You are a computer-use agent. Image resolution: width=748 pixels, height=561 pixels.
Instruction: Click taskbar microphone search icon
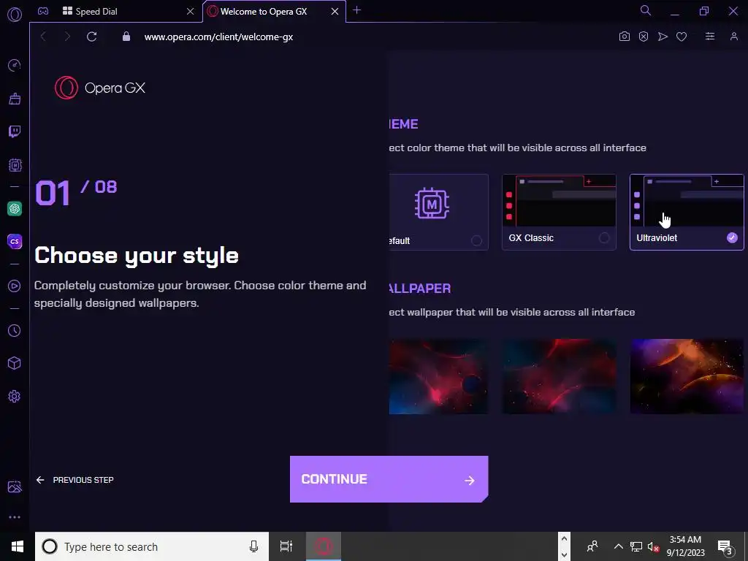point(253,546)
